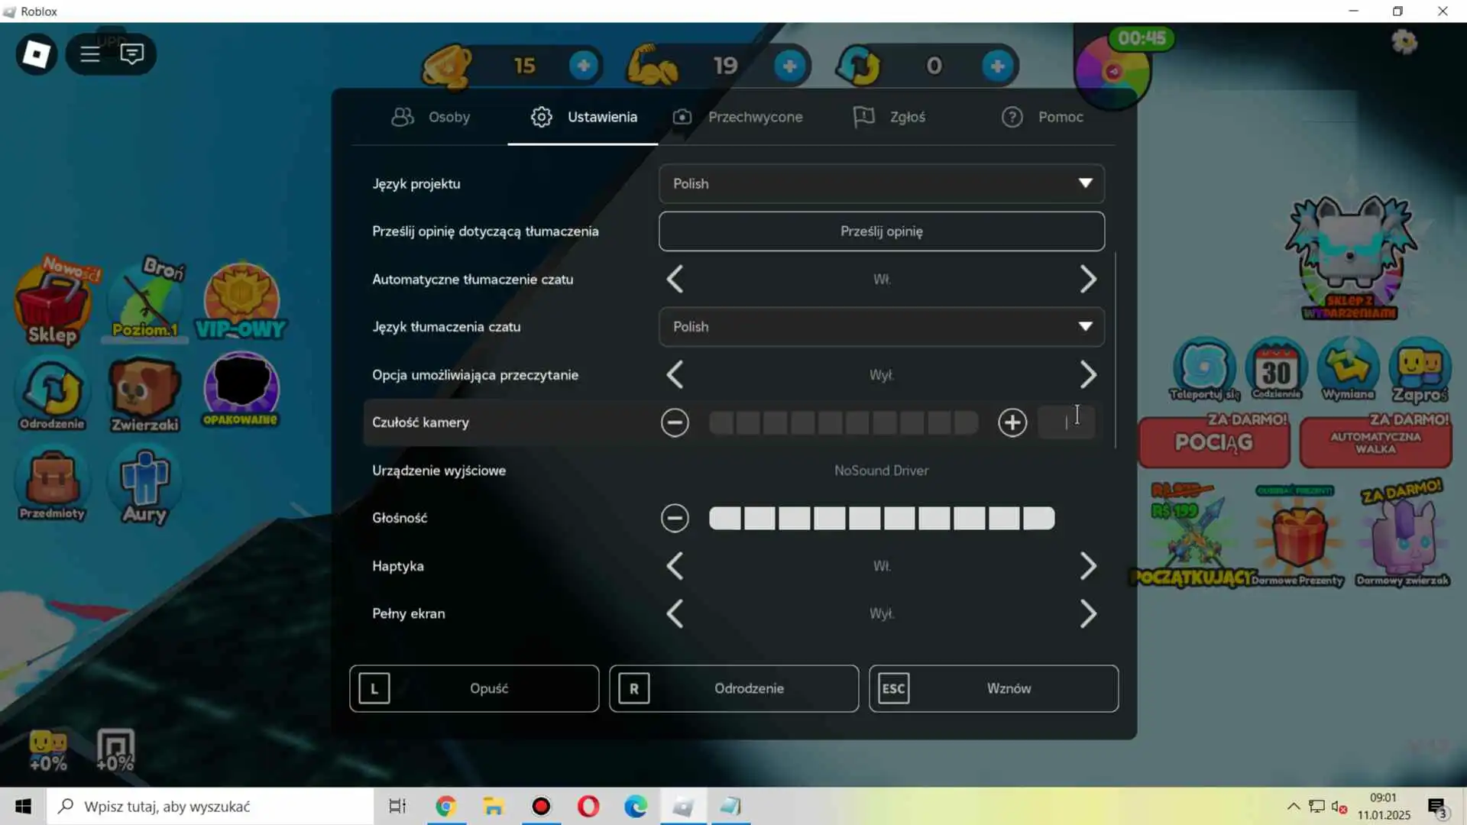Click the Prześlij opinię button

881,231
